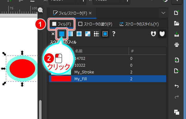
Task: Click the top-center vertical scale handle
Action: click(22, 53)
